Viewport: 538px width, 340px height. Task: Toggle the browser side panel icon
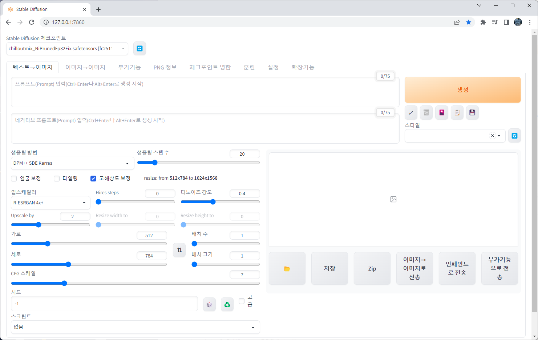[x=506, y=22]
